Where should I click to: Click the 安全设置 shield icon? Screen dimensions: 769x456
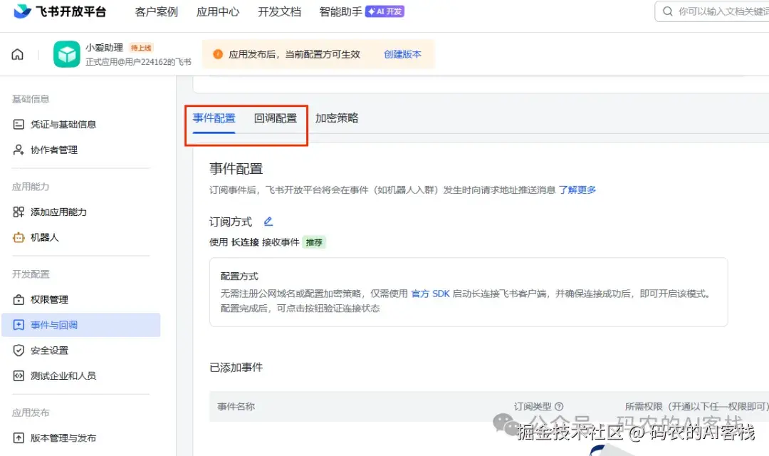(19, 351)
